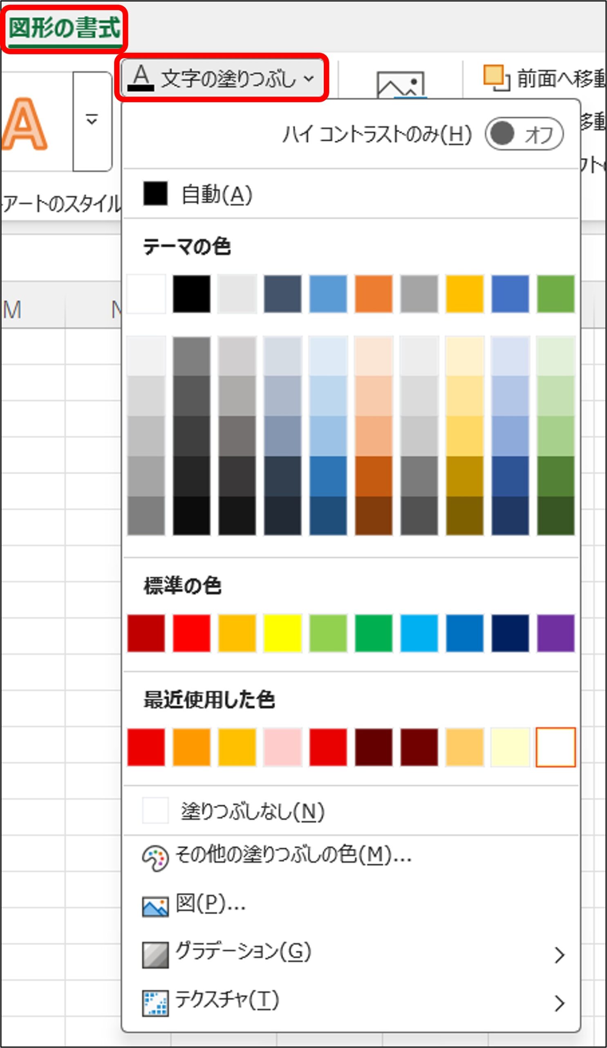This screenshot has width=607, height=1048.
Task: Click the 前面へ移動 bring forward icon
Action: tap(496, 78)
